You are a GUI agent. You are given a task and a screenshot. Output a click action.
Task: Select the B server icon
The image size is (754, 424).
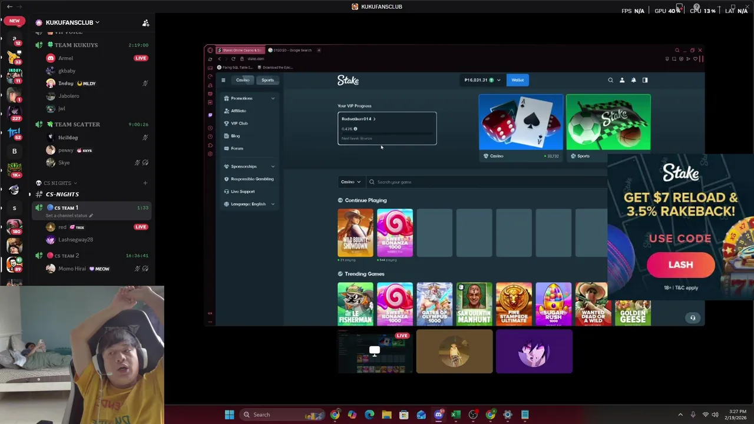click(x=14, y=151)
